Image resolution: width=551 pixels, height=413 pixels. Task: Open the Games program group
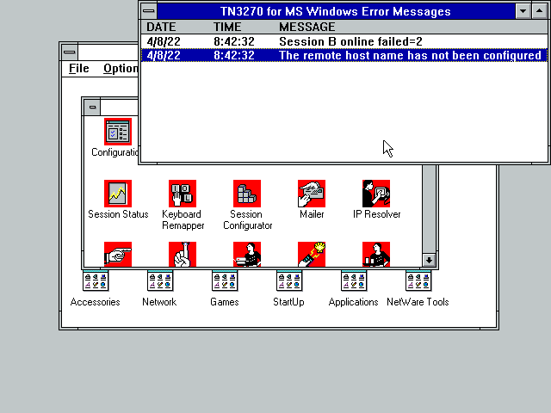225,281
